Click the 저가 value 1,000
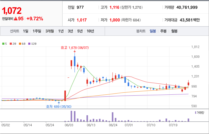Viewport: 209px width, 134px height. coord(115,20)
